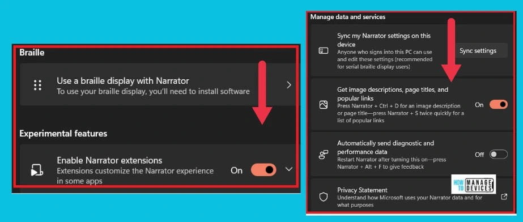Enable automatic diagnostic data toggle

(498, 155)
